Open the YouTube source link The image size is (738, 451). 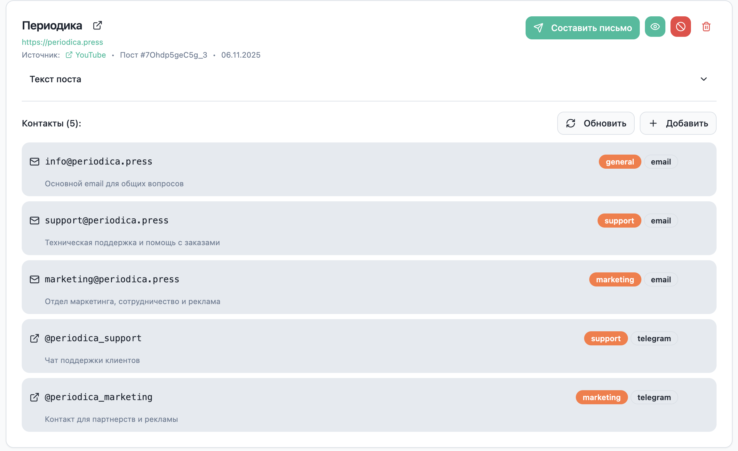click(x=90, y=55)
